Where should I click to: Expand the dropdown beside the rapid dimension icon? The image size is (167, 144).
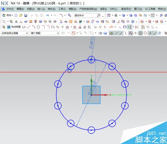(115, 27)
